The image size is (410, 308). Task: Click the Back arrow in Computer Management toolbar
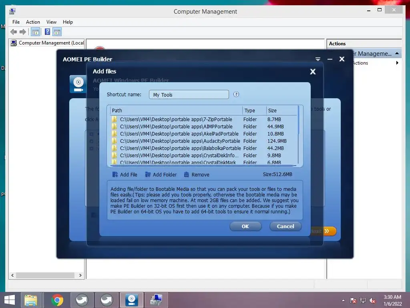pos(14,32)
